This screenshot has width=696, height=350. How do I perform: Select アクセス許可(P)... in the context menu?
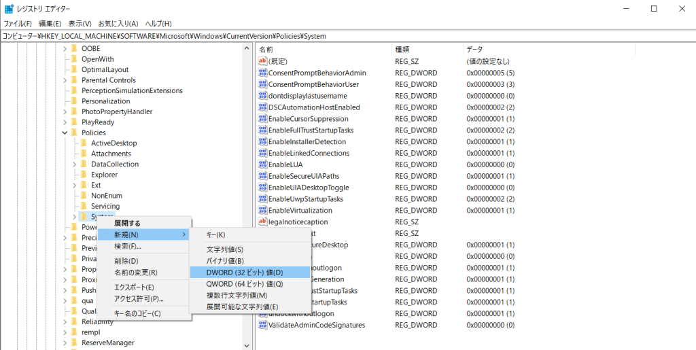tap(144, 299)
